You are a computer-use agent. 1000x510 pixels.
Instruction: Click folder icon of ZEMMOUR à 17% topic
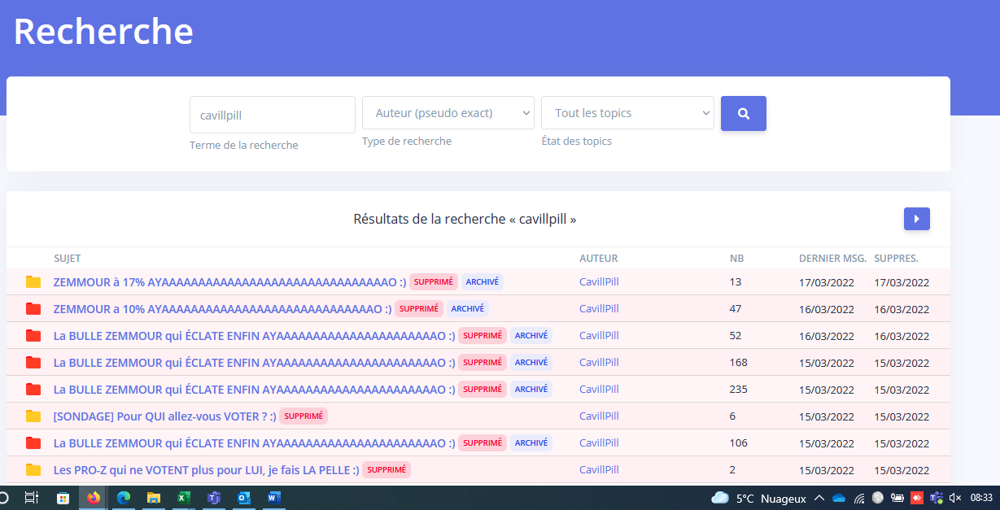point(33,282)
